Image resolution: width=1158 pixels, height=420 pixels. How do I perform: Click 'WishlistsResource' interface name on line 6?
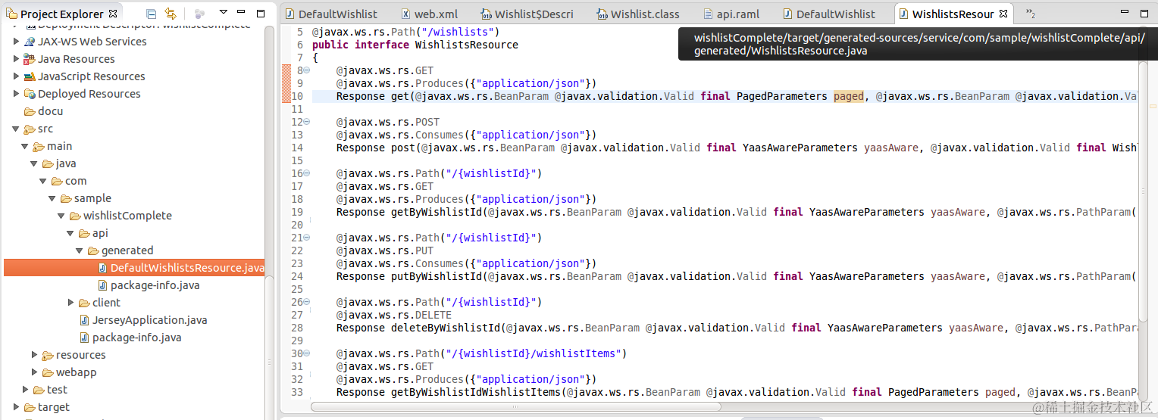point(467,45)
